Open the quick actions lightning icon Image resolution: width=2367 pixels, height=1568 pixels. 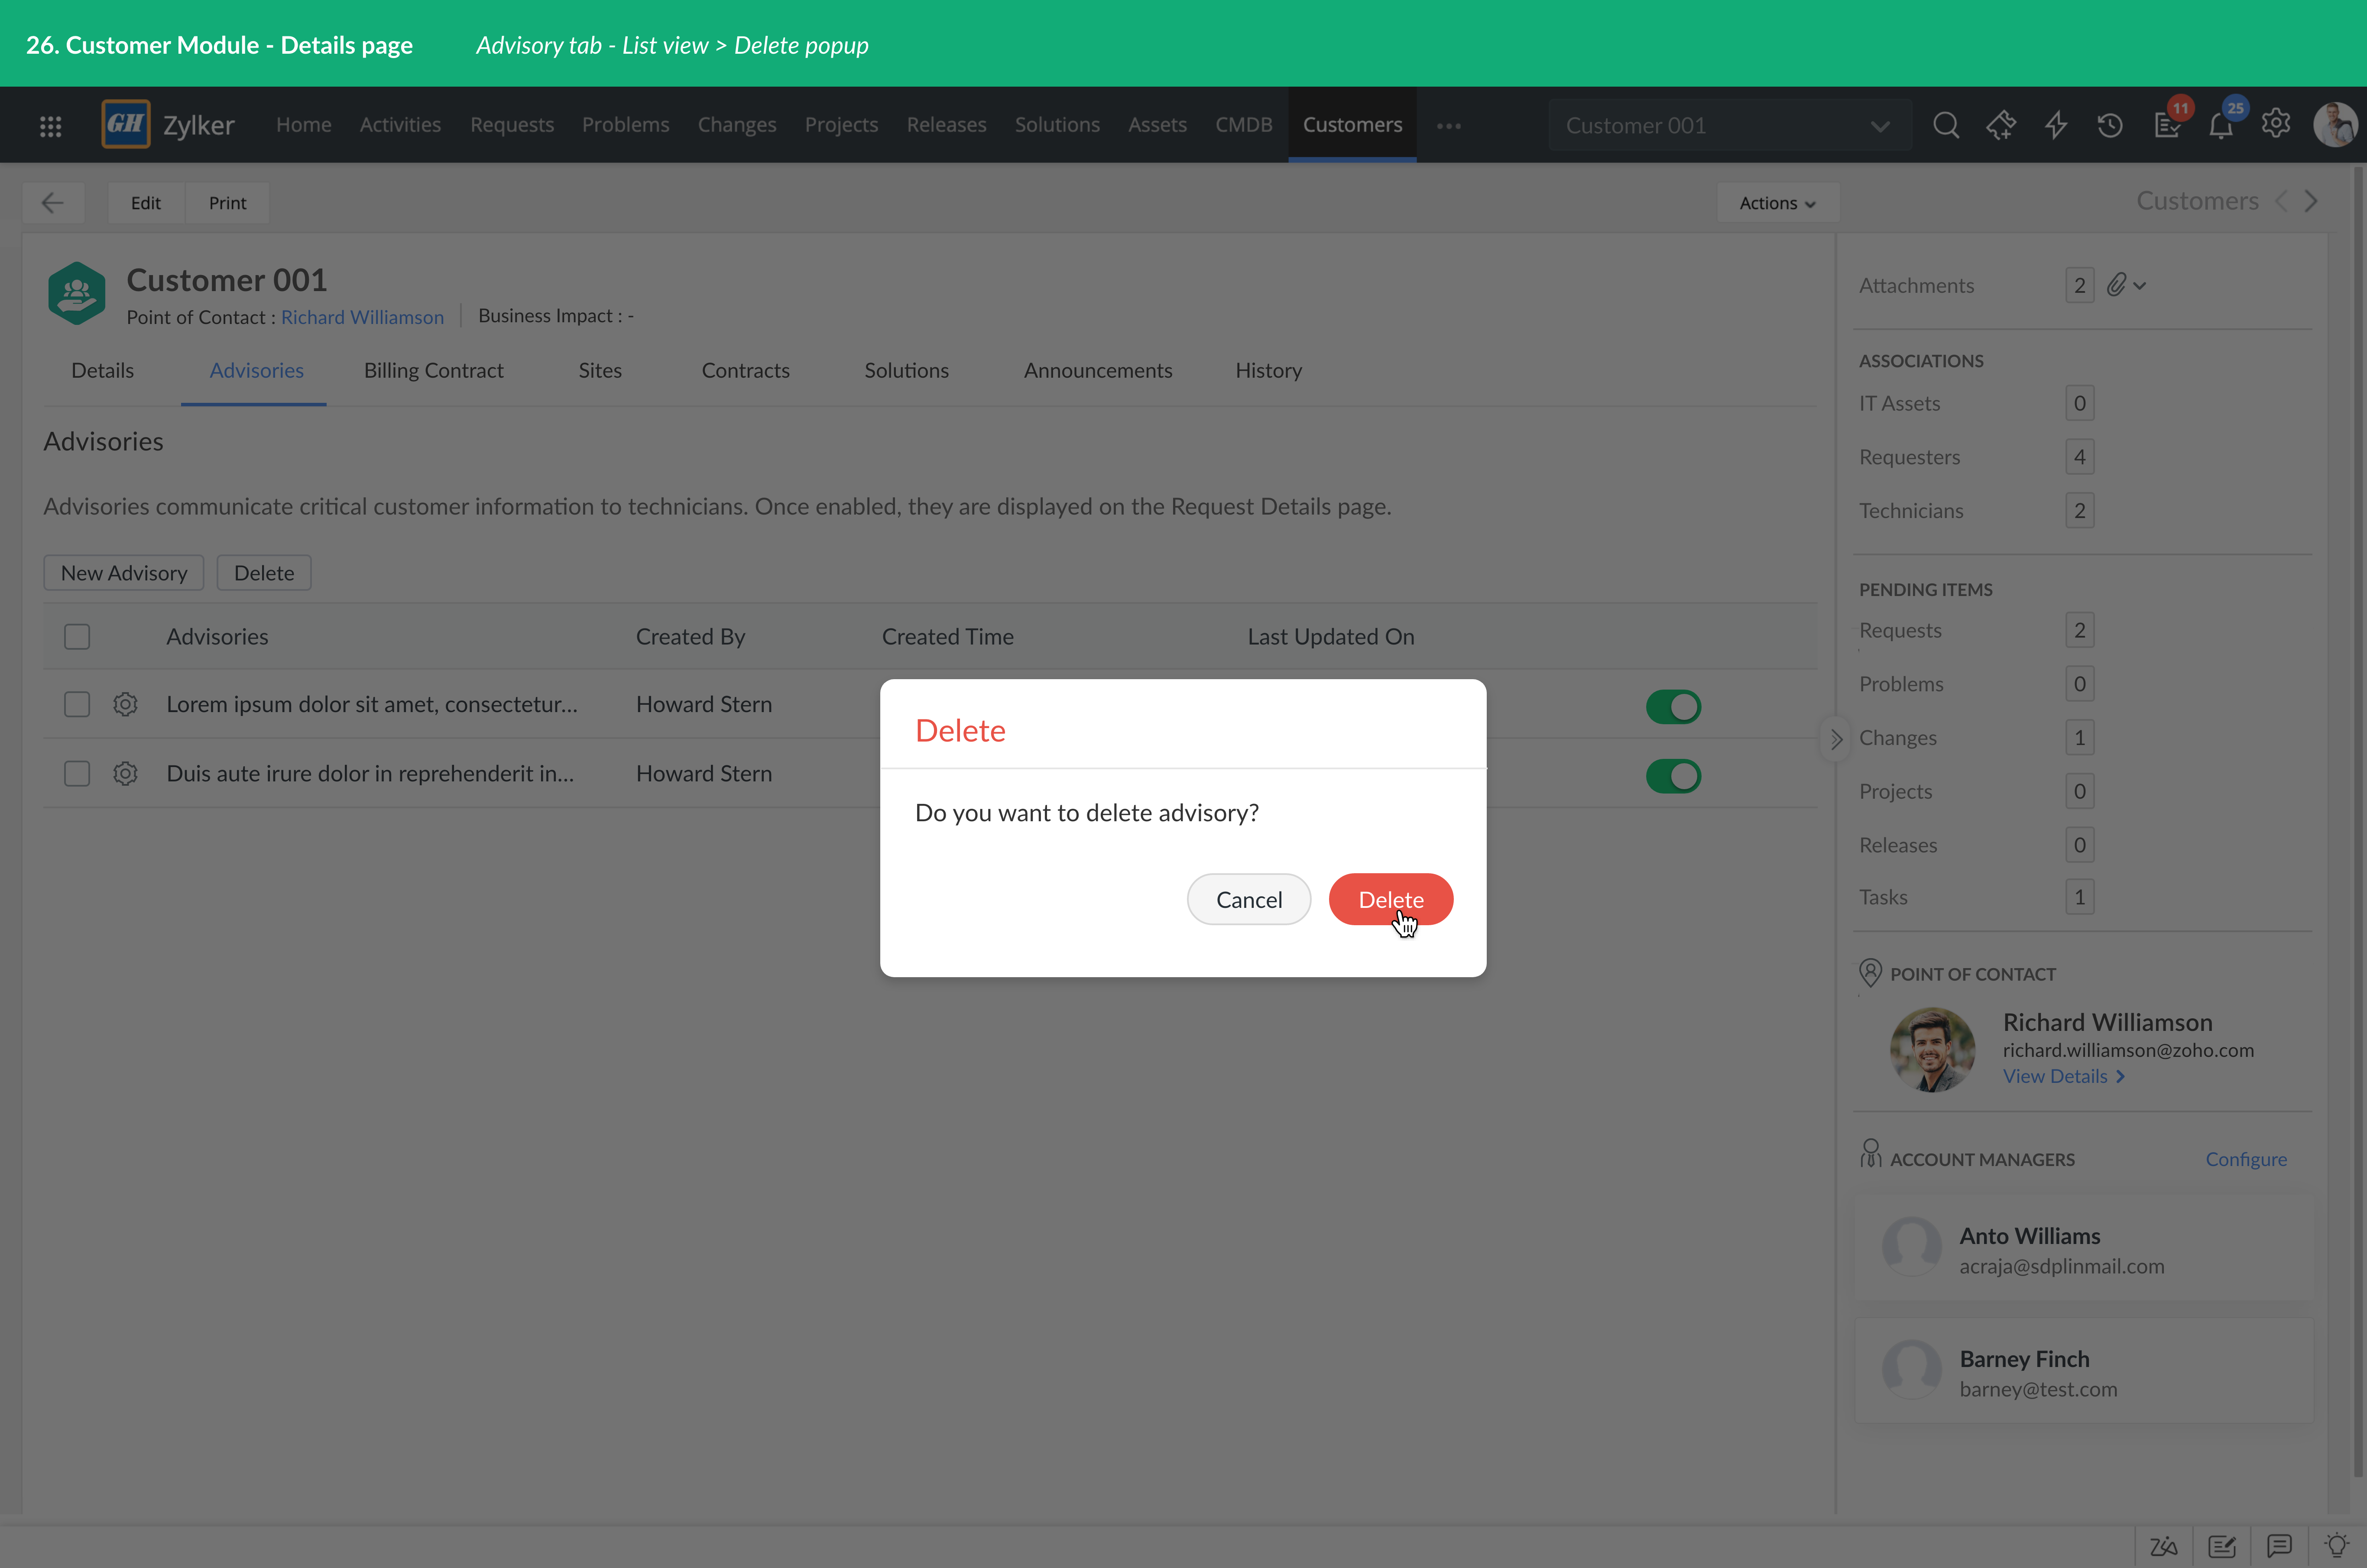coord(2056,125)
